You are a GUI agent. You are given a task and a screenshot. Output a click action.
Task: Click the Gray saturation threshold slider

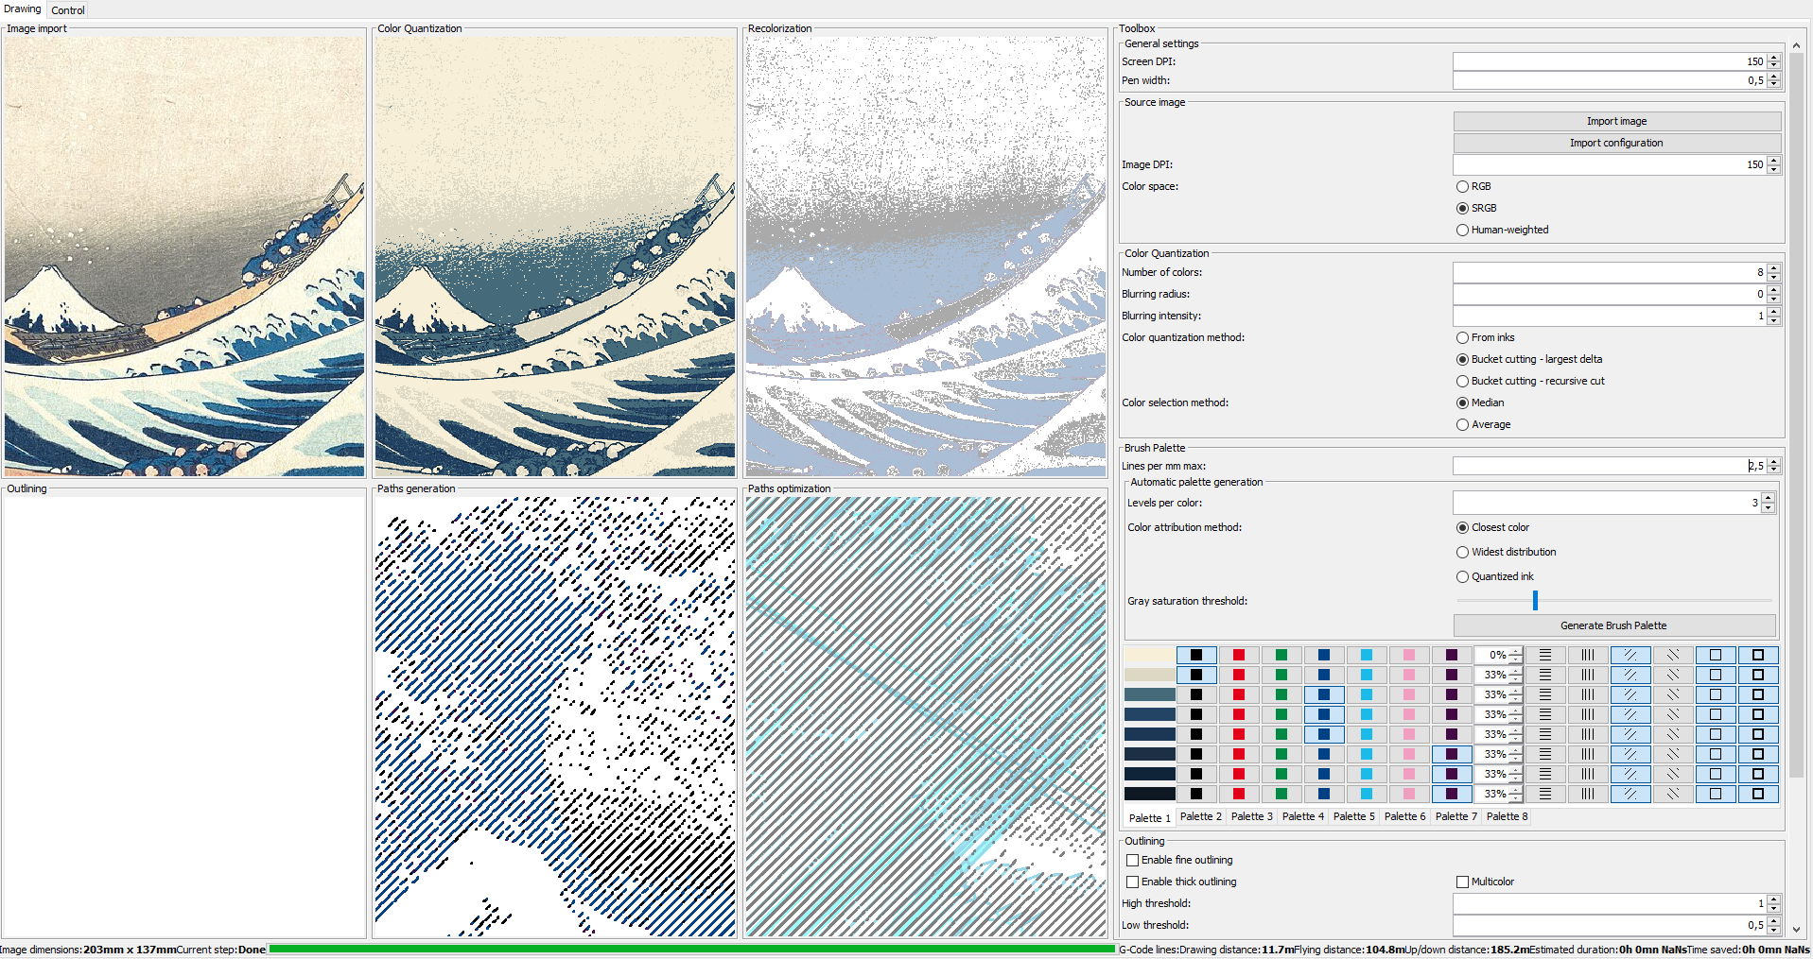click(x=1535, y=600)
